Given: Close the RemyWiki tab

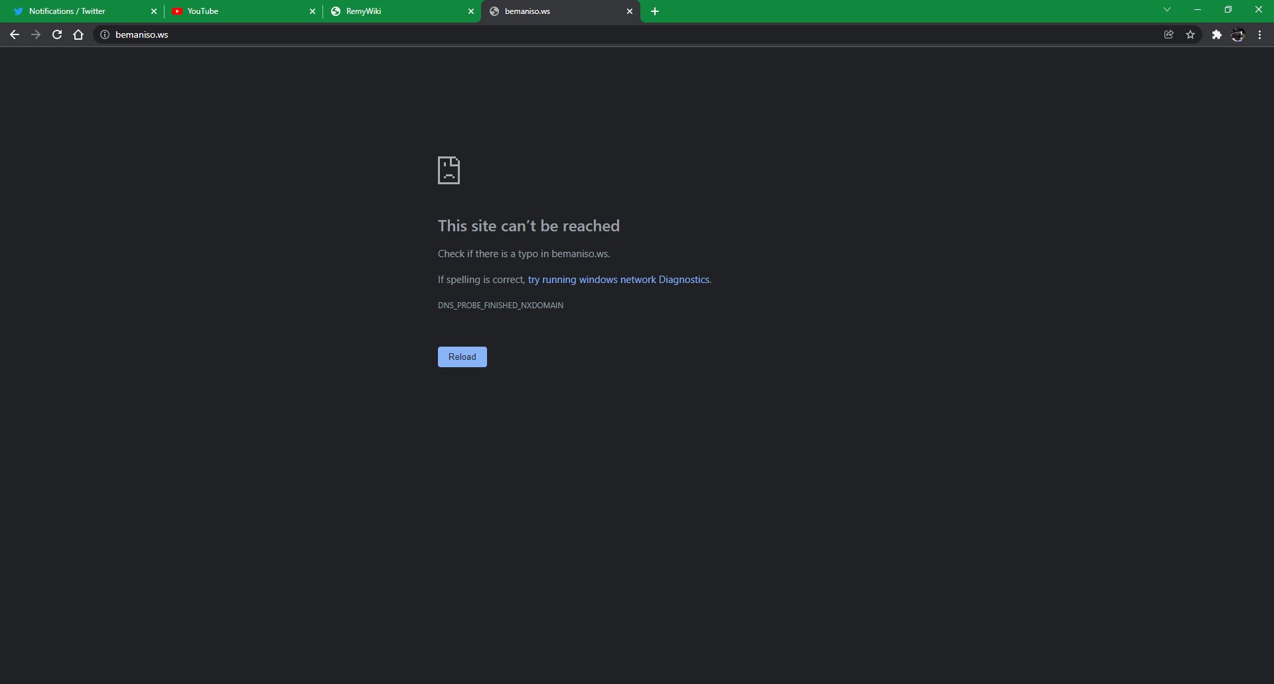Looking at the screenshot, I should 471,11.
